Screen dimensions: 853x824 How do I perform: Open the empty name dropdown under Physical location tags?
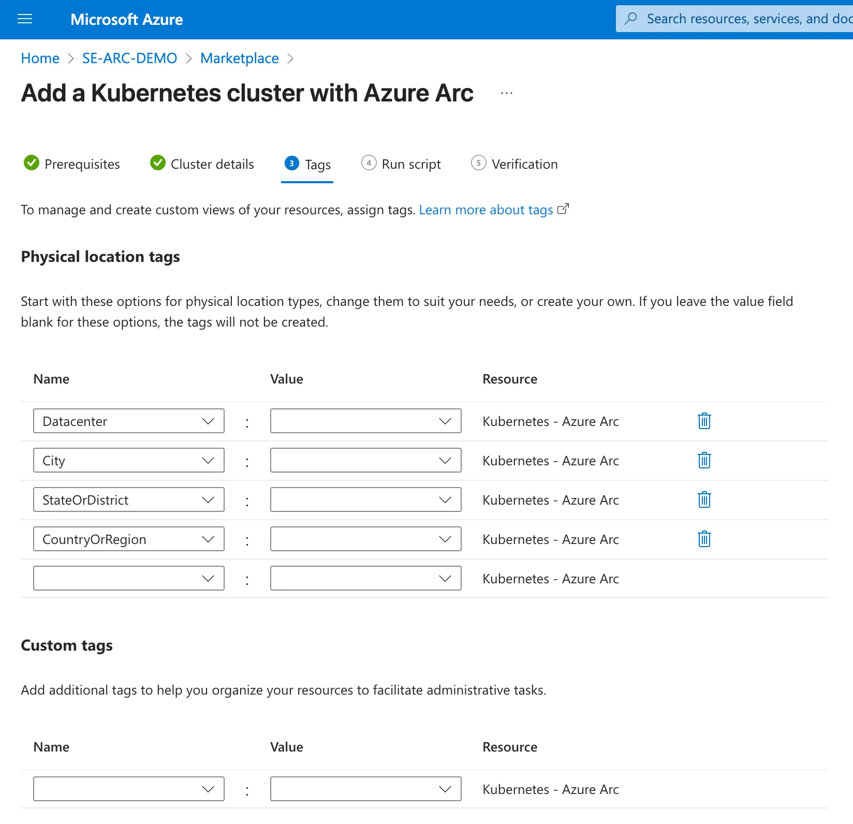(129, 579)
